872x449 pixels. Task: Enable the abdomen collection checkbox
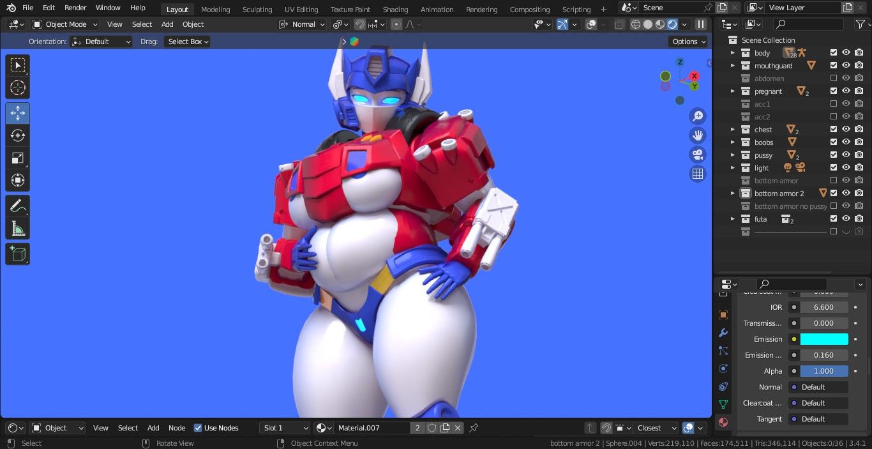point(833,79)
